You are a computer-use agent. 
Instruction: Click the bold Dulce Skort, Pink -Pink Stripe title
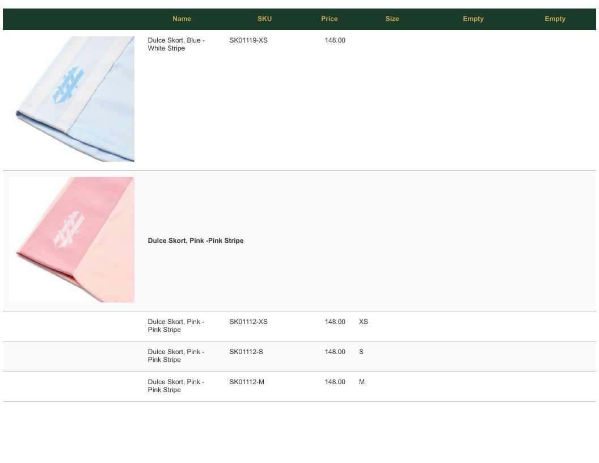(x=196, y=241)
